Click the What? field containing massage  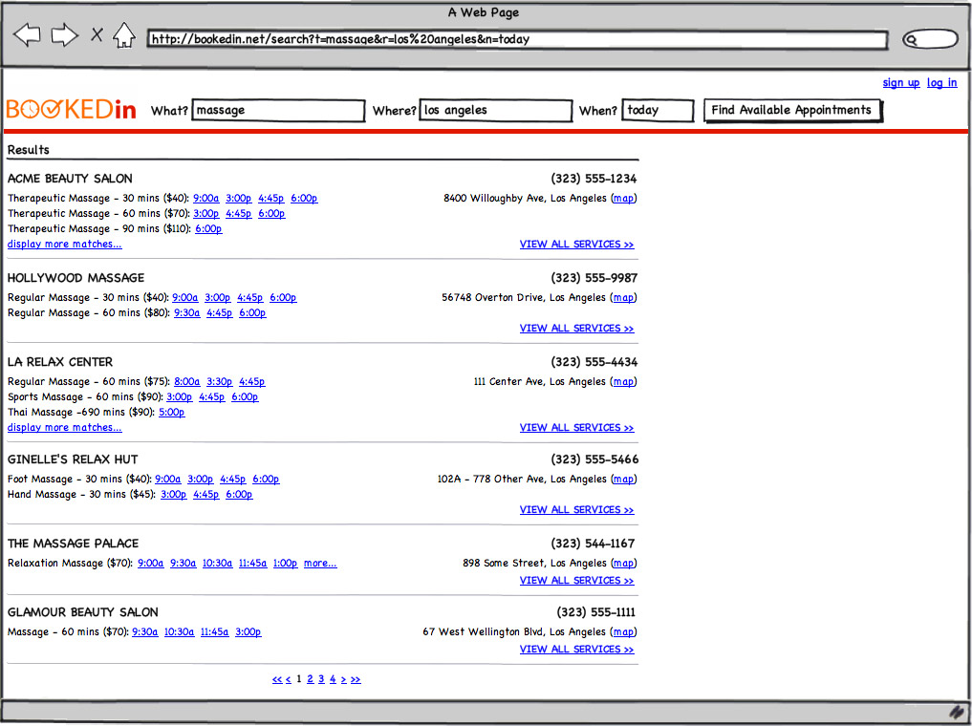click(278, 110)
